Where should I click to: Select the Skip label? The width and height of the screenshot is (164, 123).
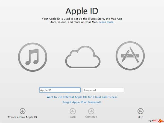(x=140, y=117)
